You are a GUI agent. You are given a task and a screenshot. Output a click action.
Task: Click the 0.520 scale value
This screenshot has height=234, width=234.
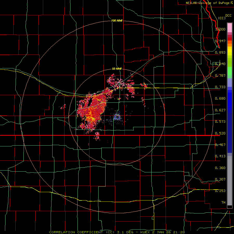pos(220,133)
